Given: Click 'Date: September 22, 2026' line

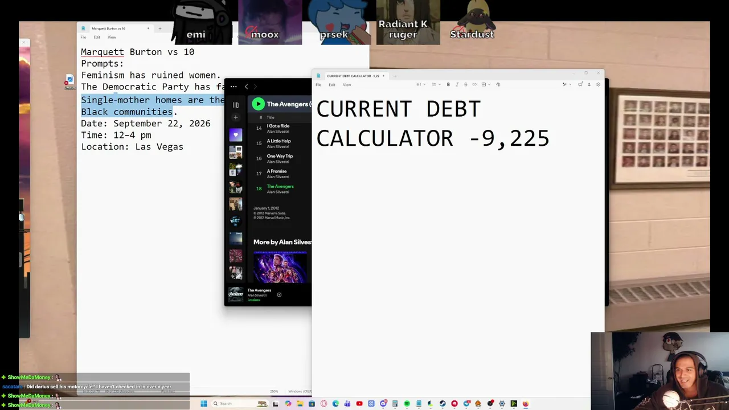Looking at the screenshot, I should point(146,124).
